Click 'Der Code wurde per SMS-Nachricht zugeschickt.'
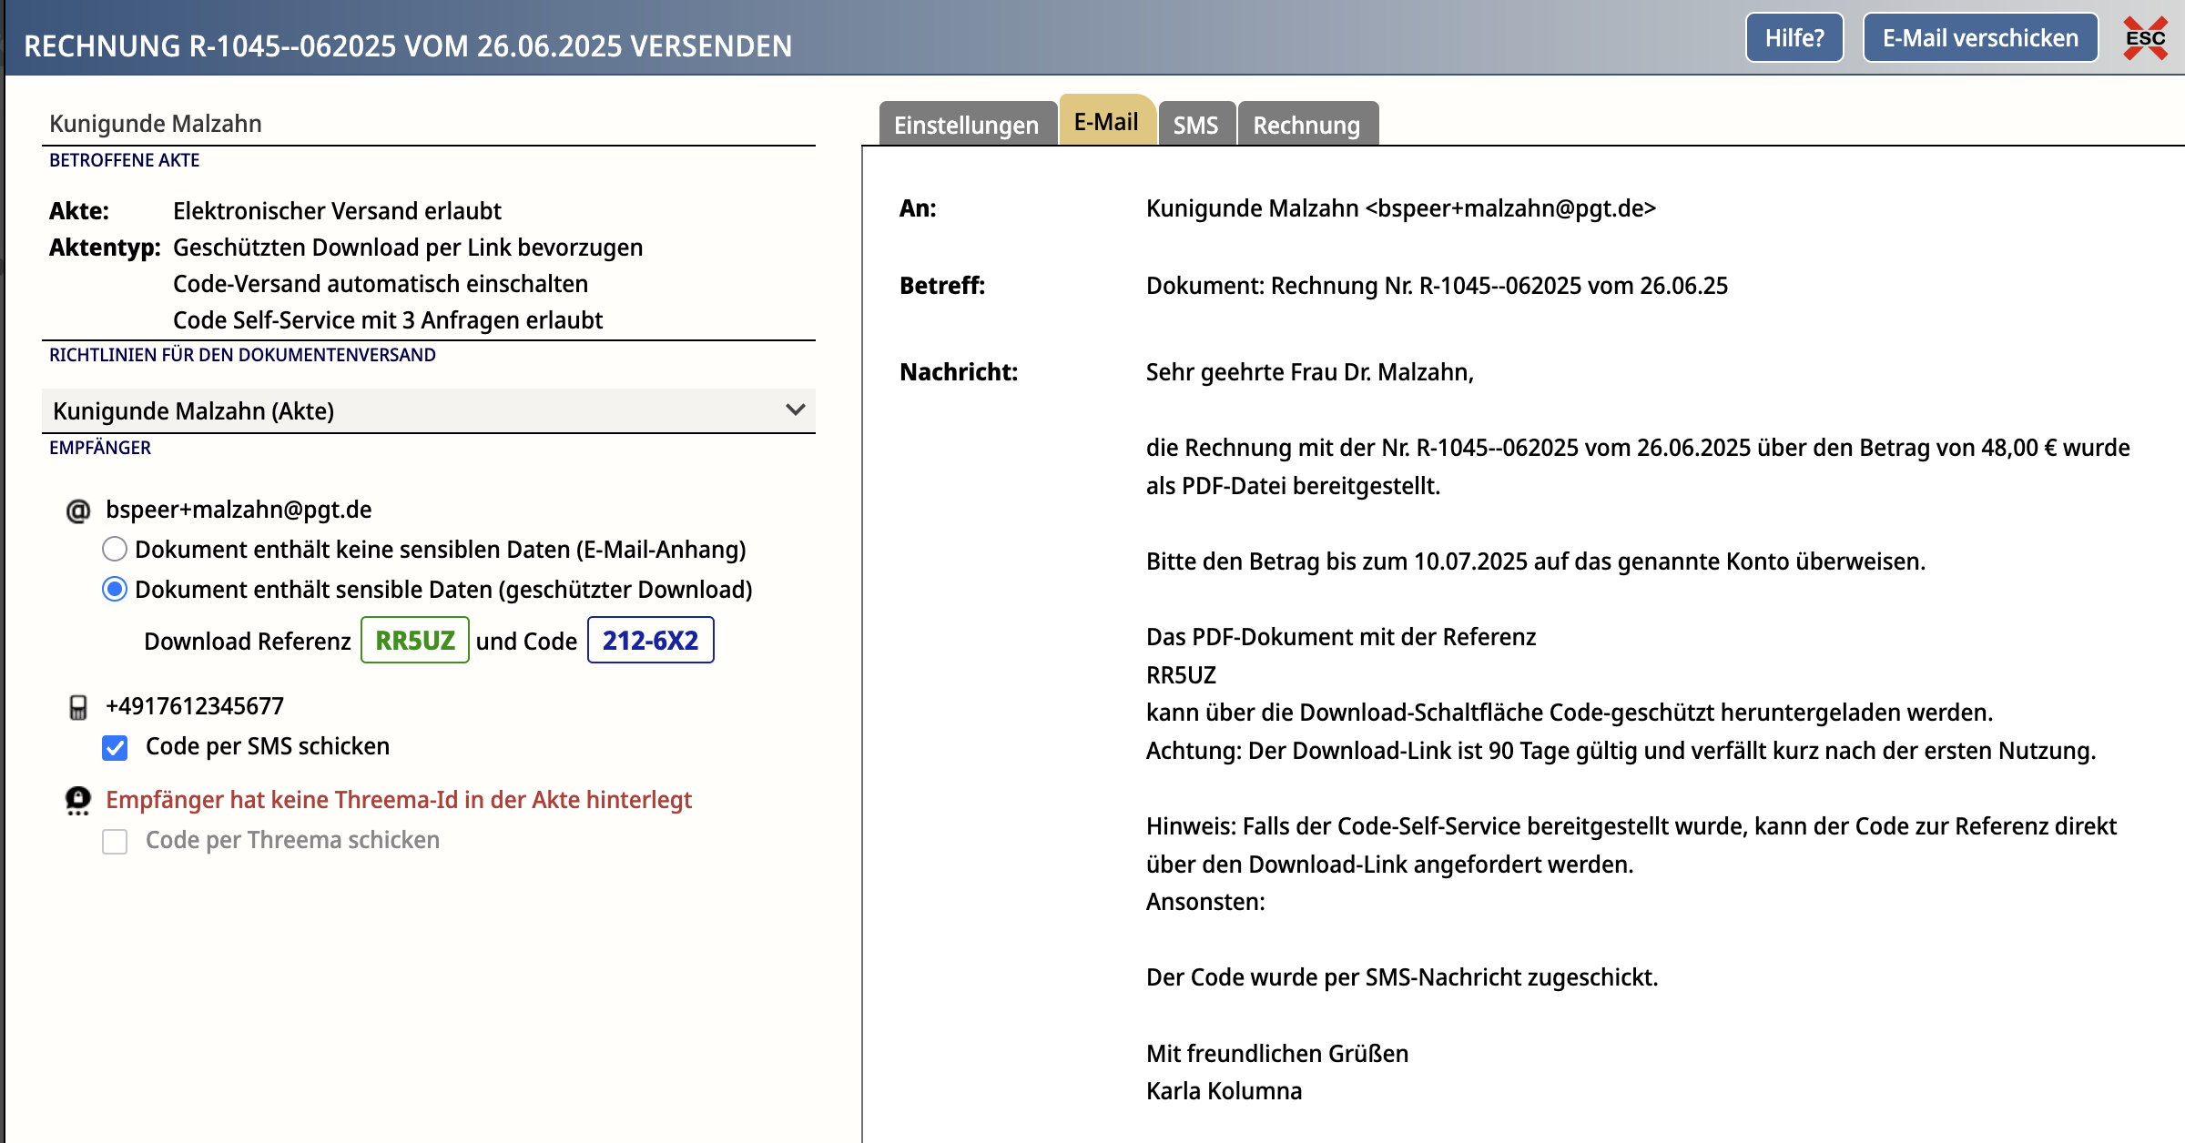The width and height of the screenshot is (2185, 1143). click(1402, 977)
